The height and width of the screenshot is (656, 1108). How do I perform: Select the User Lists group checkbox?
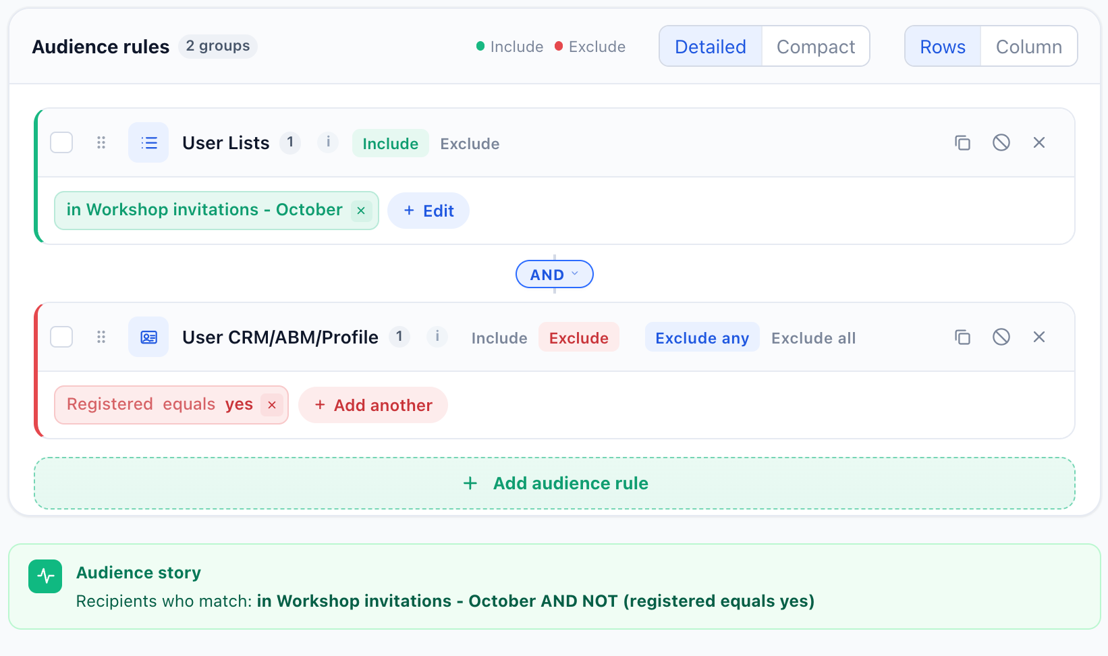pos(61,142)
